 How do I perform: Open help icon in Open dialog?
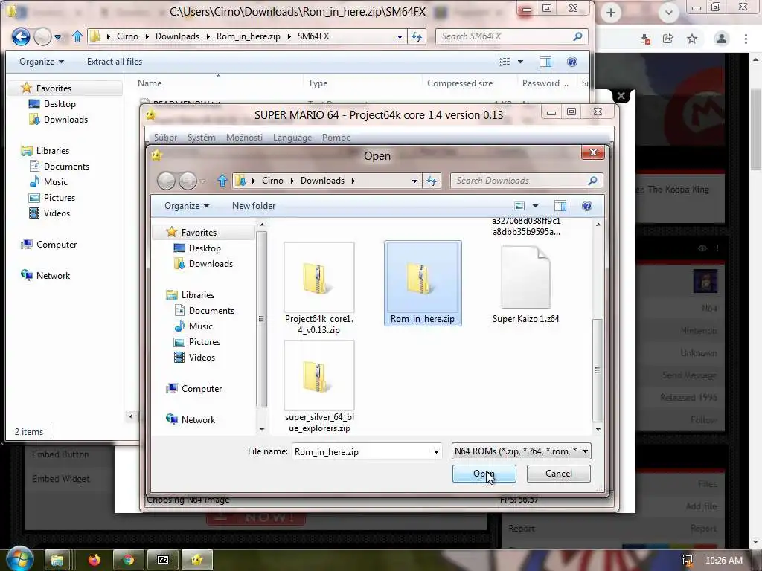(x=586, y=206)
